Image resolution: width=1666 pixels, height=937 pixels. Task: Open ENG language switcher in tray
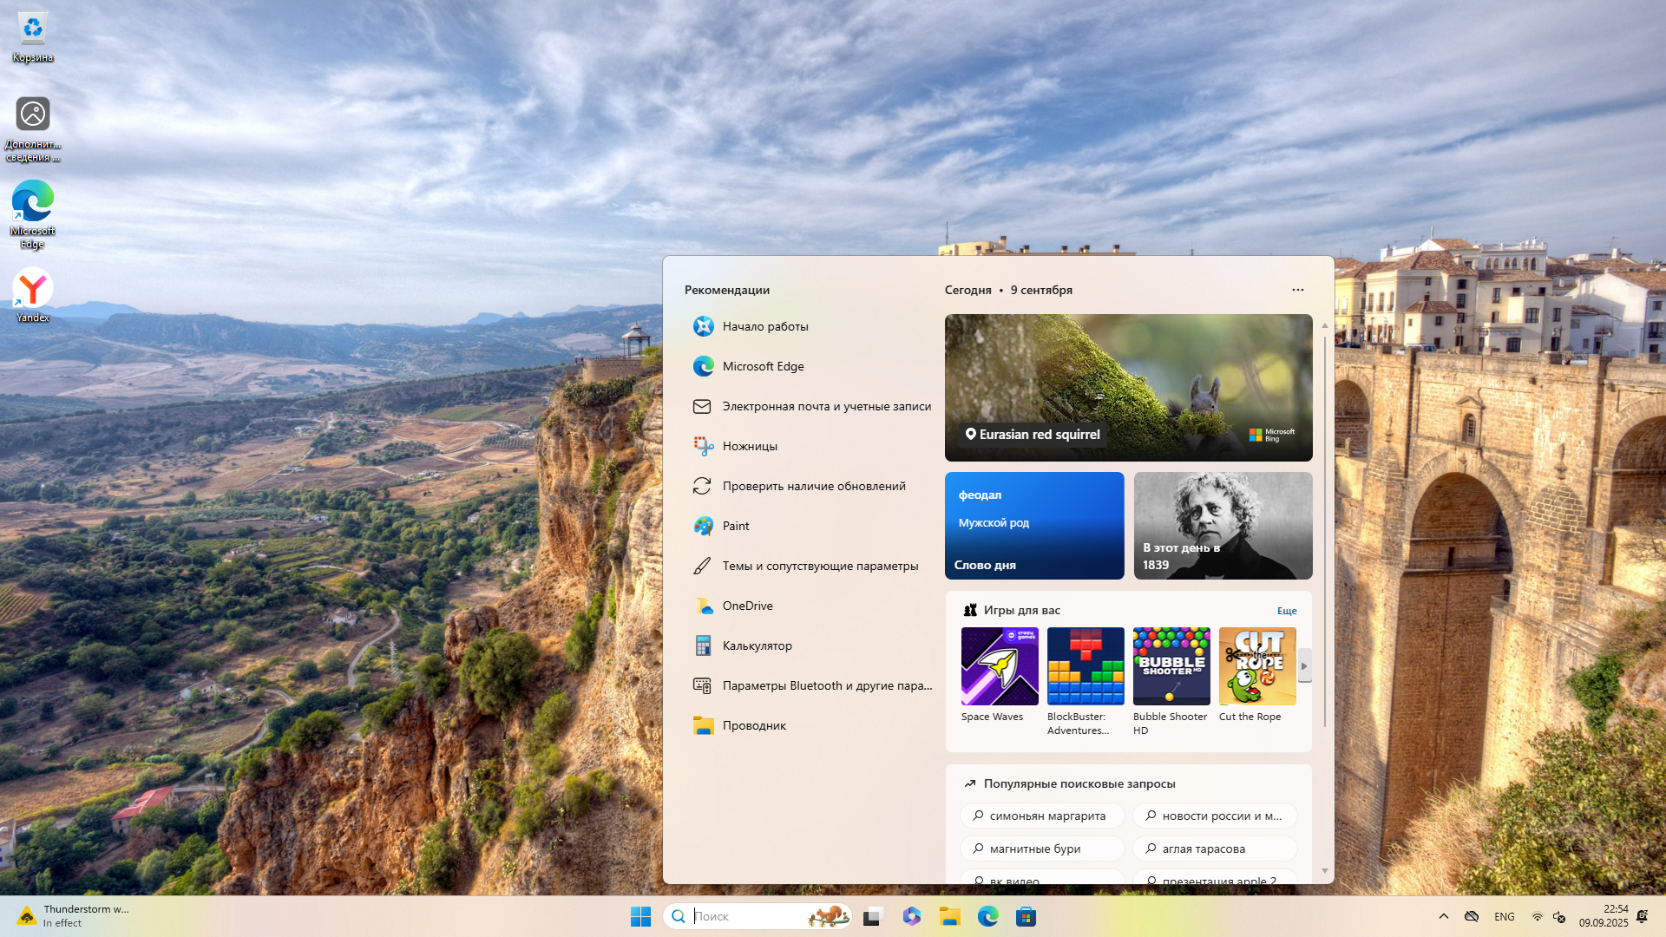(1504, 916)
